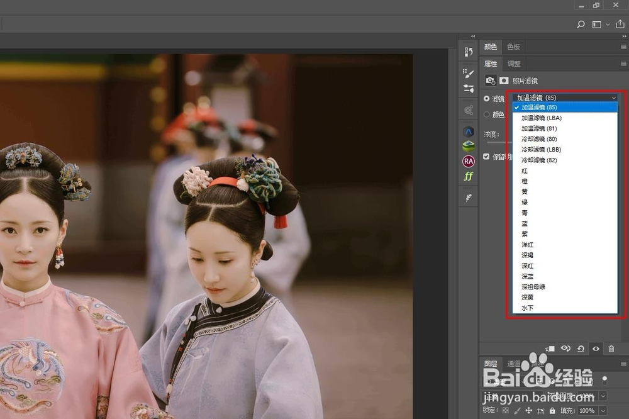Click the fill 100% value field

pyautogui.click(x=587, y=411)
